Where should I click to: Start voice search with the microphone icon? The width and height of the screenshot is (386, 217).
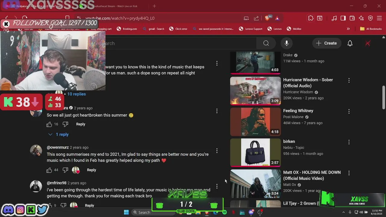pyautogui.click(x=286, y=43)
